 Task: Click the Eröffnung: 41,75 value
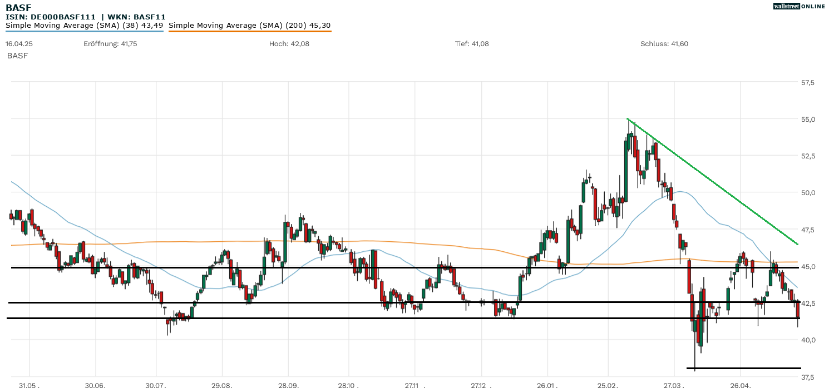(110, 44)
